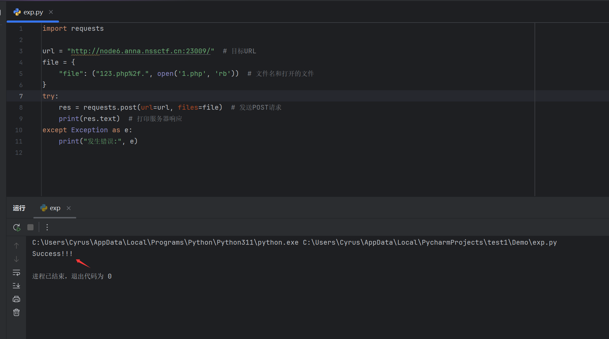Click the 'Success!!!' console output
The height and width of the screenshot is (339, 609).
click(52, 254)
